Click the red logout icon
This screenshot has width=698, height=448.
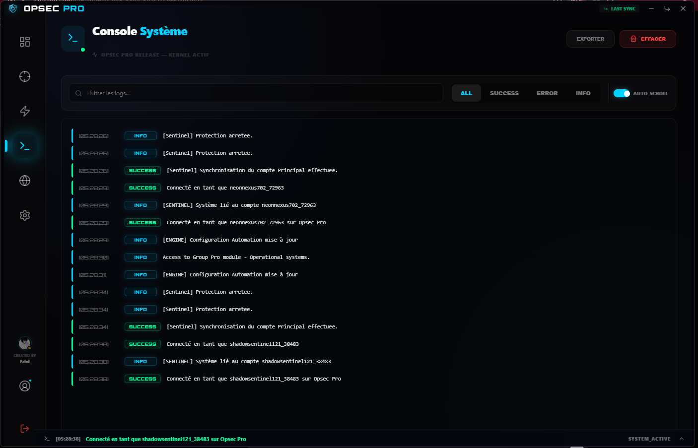(x=25, y=429)
